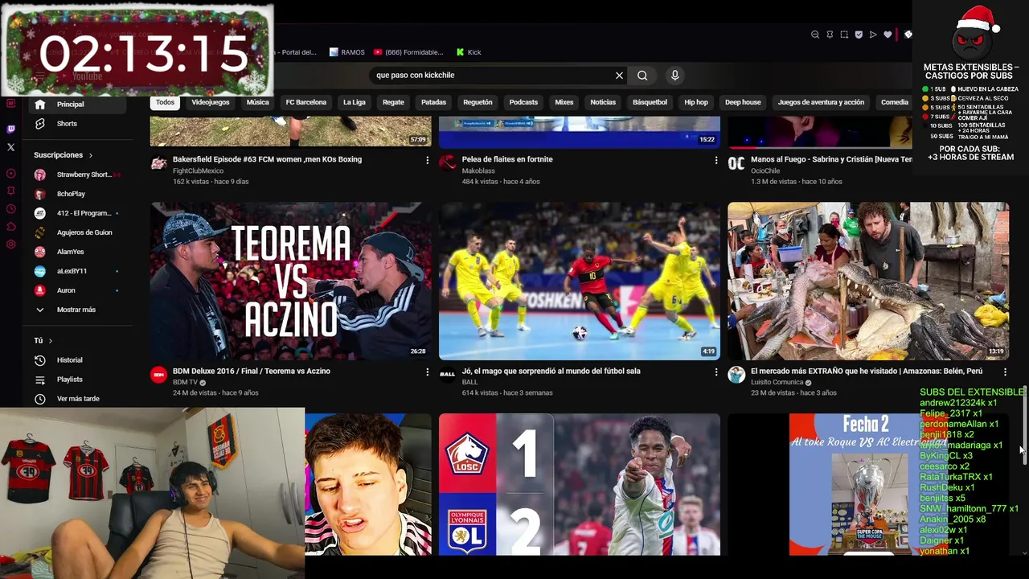Open the RAMOS bookmark
Image resolution: width=1029 pixels, height=579 pixels.
point(347,52)
